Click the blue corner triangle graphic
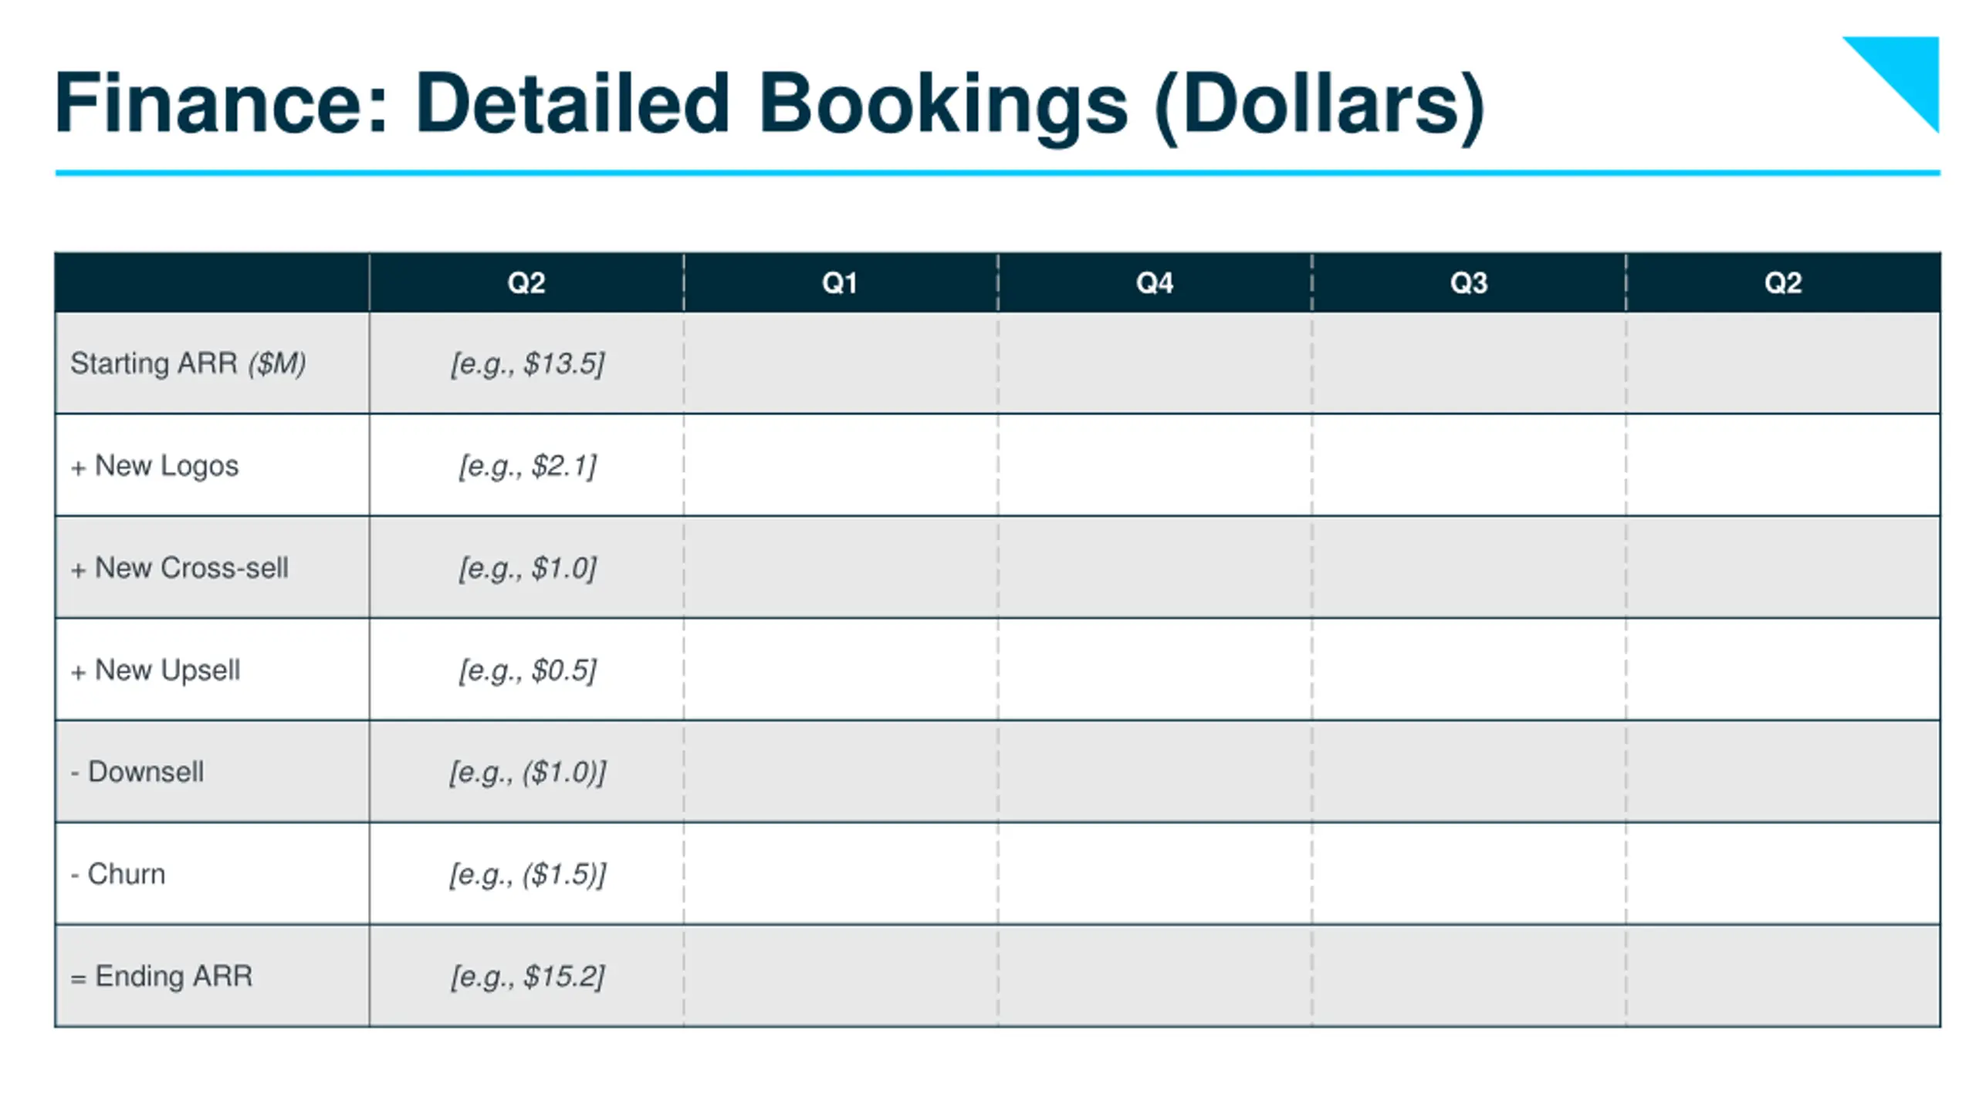Viewport: 1976px width, 1111px height. coord(1907,73)
